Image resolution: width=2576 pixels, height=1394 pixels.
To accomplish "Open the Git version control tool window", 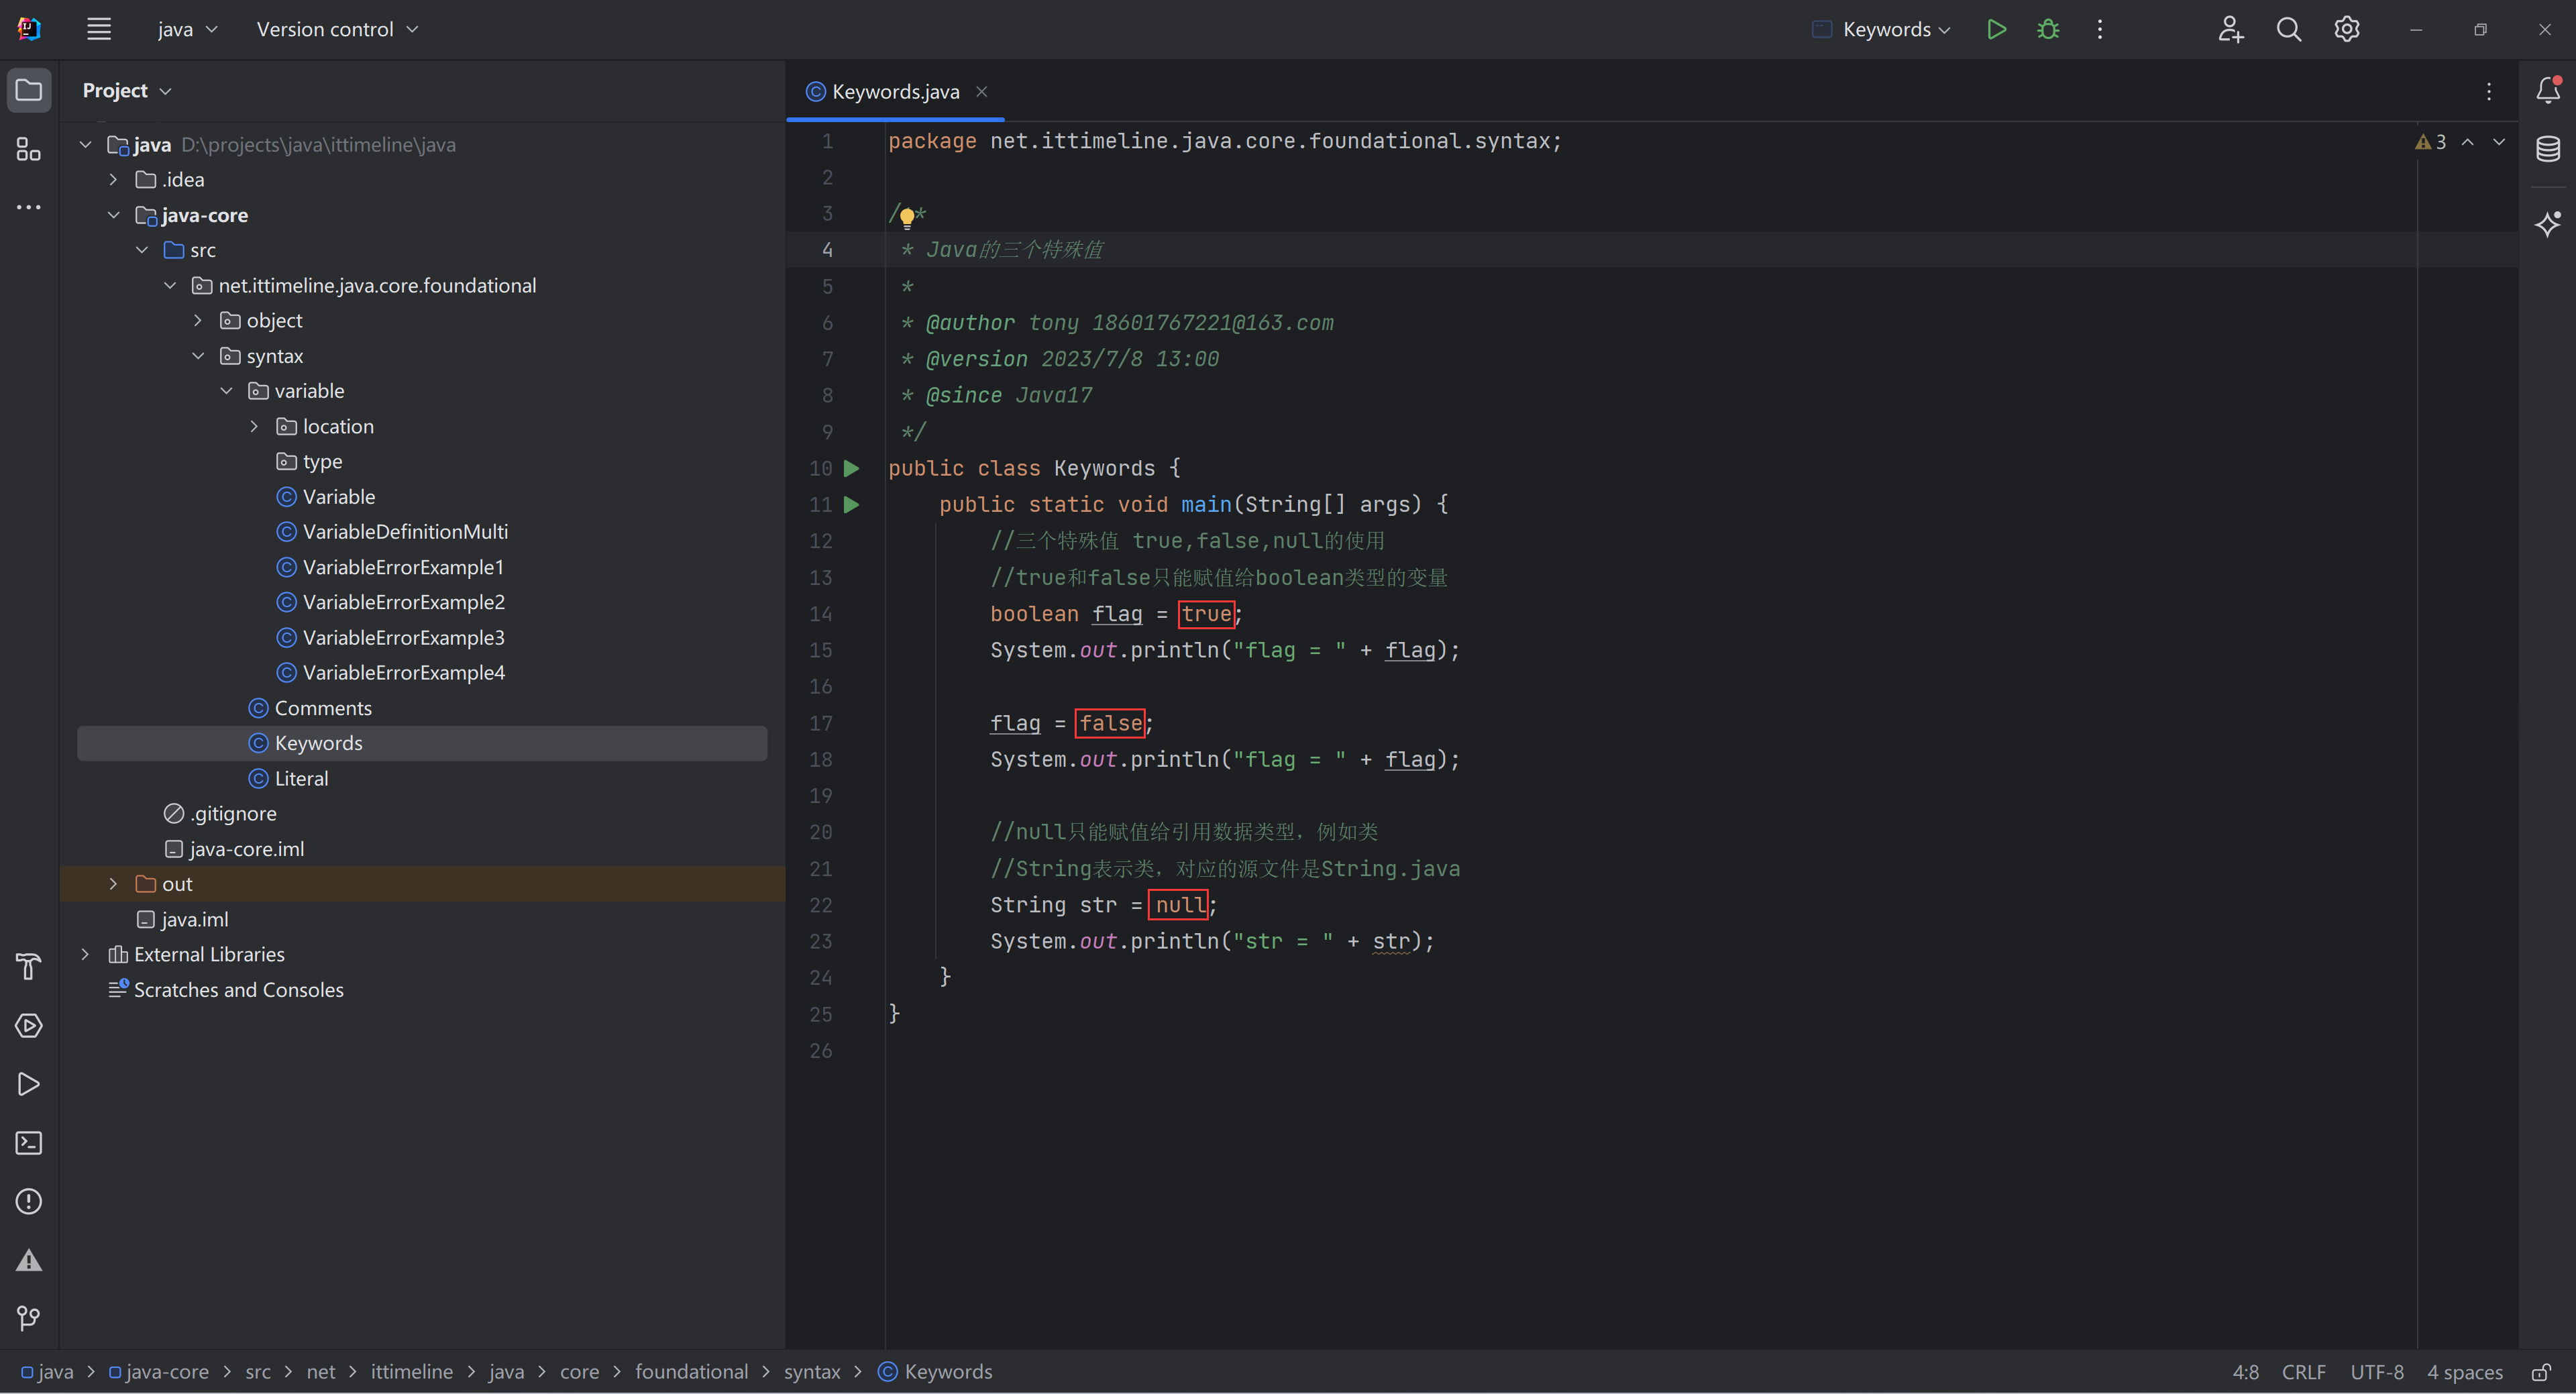I will (29, 1319).
